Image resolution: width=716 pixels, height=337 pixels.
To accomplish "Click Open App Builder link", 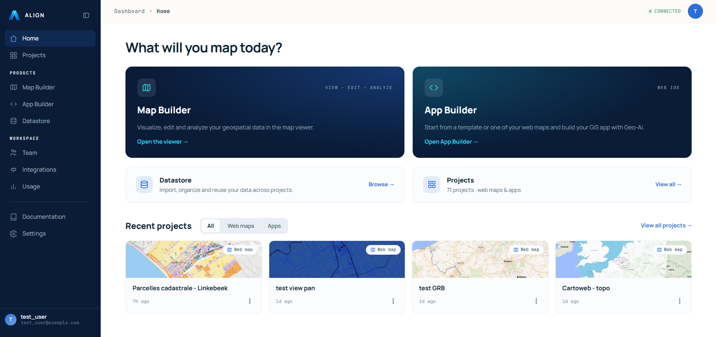I will pos(451,142).
